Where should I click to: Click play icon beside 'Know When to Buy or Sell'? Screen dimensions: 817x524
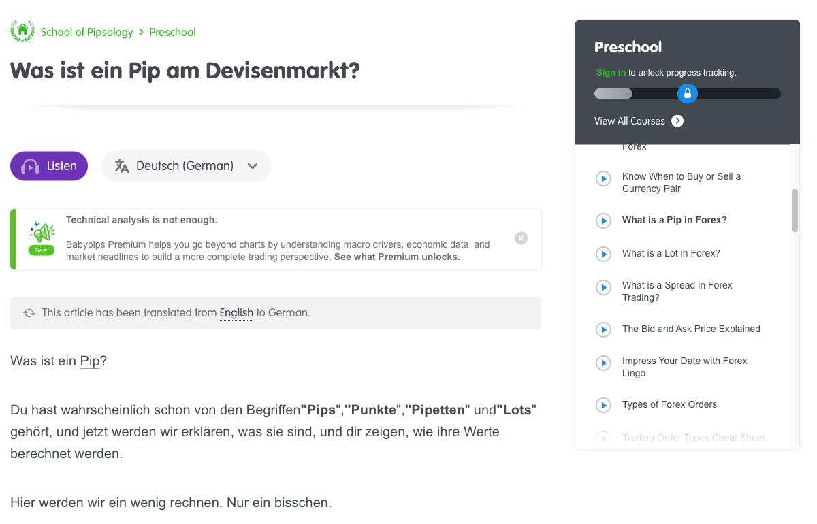point(603,179)
